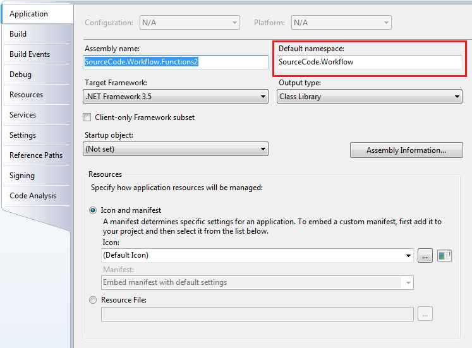Expand the Output type Class Library dropdown

pos(370,97)
